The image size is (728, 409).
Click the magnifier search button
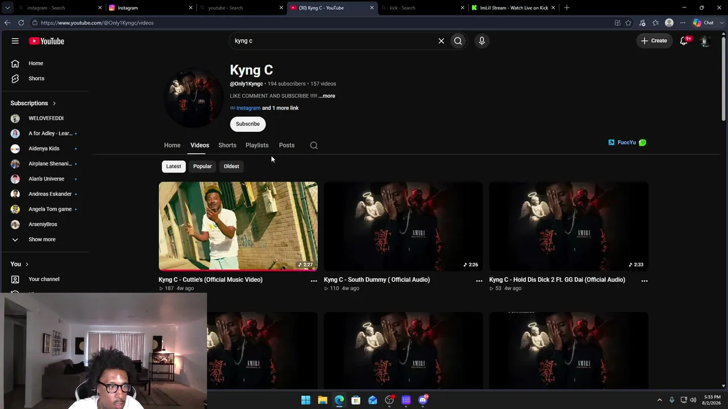pyautogui.click(x=458, y=41)
